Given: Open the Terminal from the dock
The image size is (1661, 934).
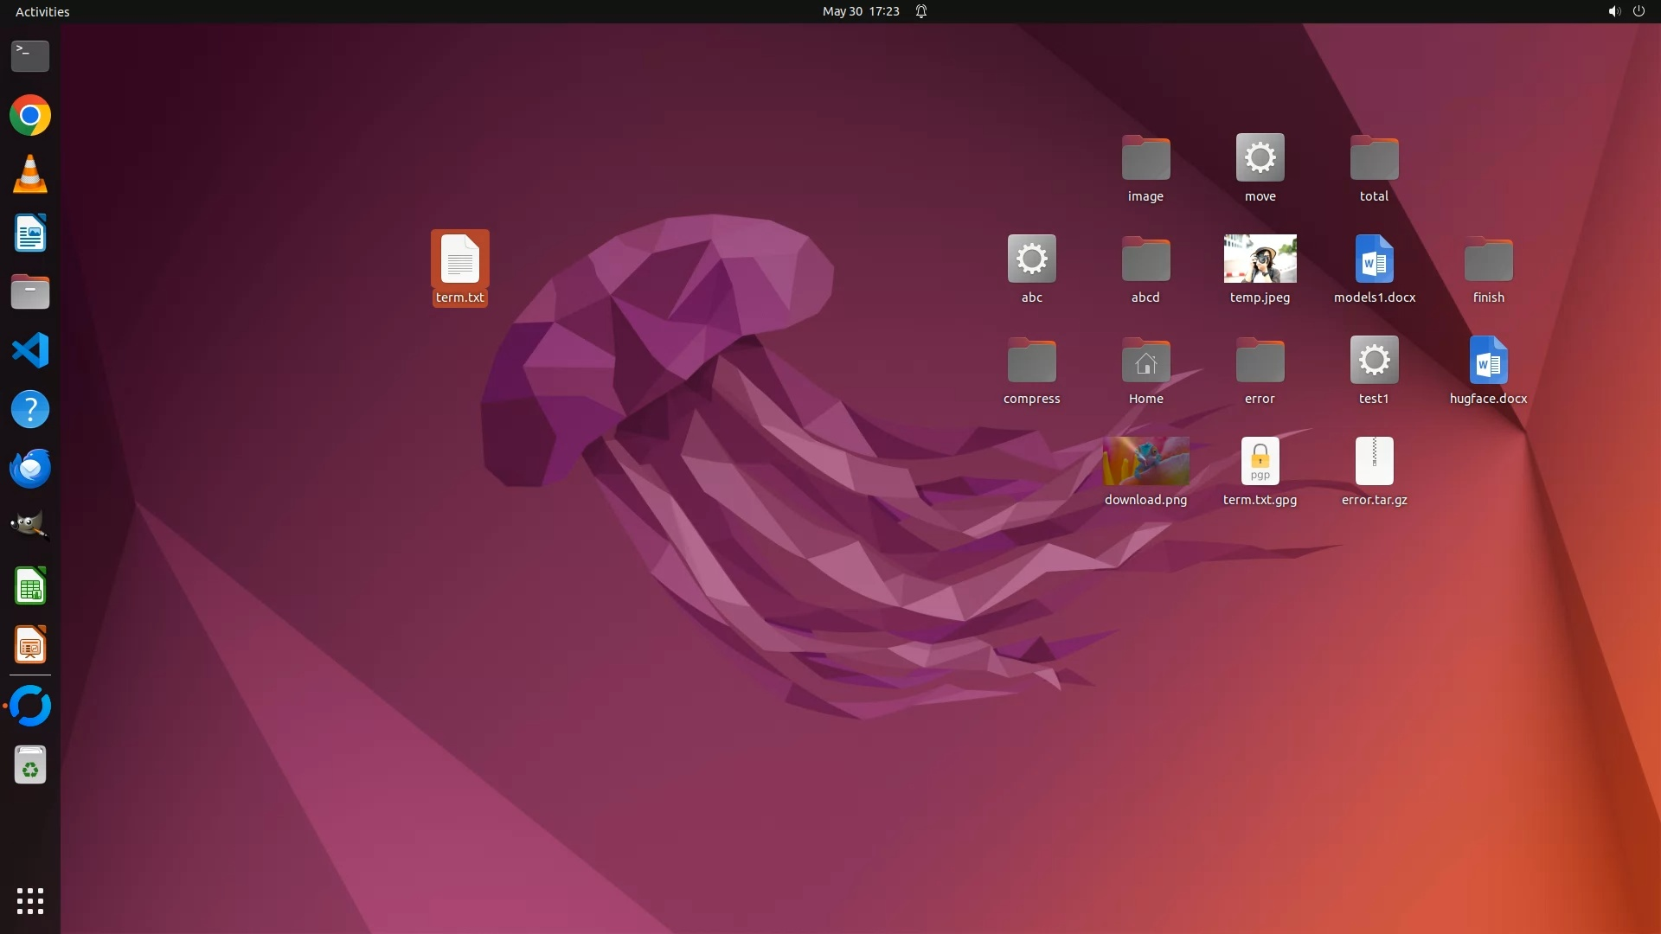Looking at the screenshot, I should [30, 56].
